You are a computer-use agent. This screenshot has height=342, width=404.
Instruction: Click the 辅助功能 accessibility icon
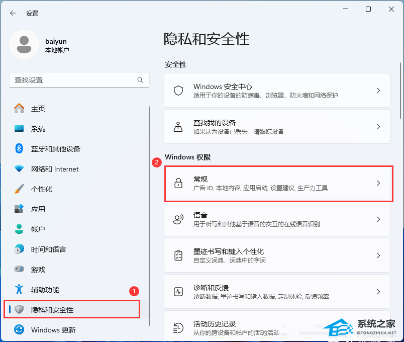tap(19, 289)
